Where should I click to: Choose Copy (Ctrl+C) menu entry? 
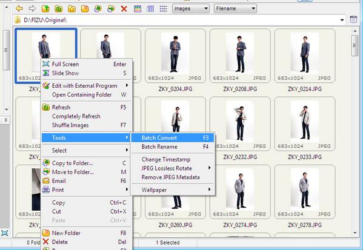[87, 203]
